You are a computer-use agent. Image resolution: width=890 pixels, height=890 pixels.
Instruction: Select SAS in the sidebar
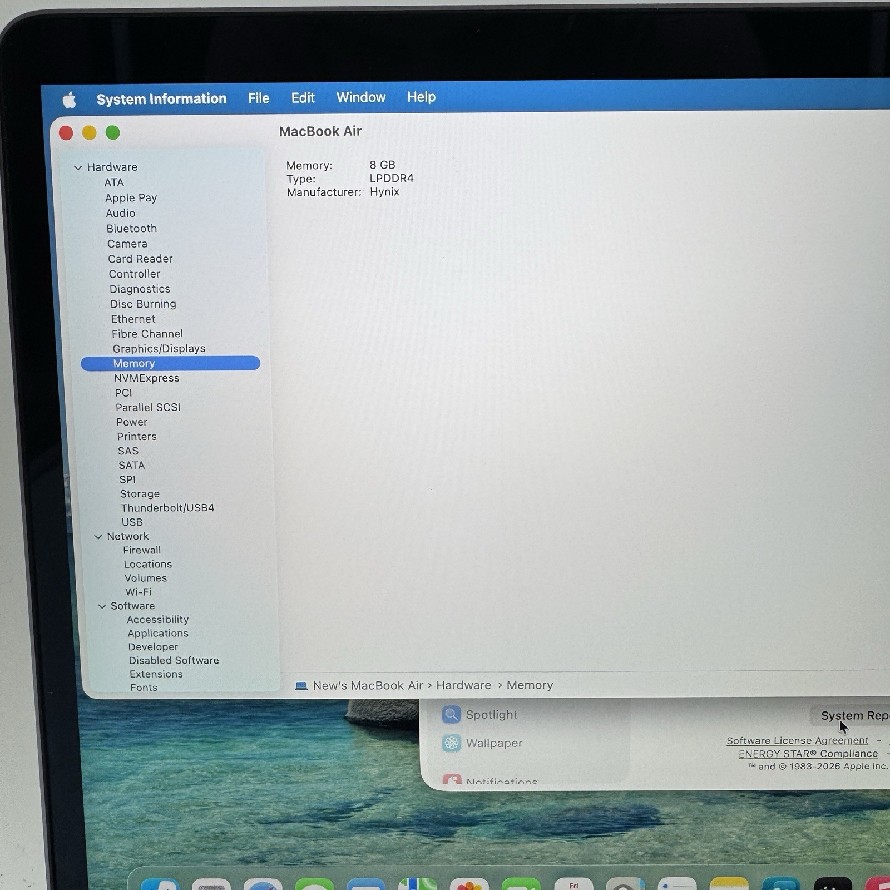coord(128,451)
